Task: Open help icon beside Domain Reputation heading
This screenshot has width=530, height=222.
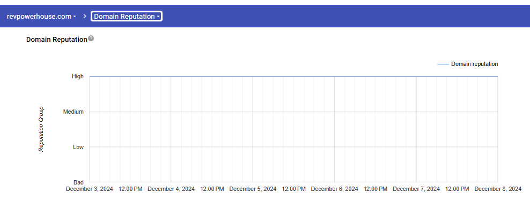Action: [91, 39]
